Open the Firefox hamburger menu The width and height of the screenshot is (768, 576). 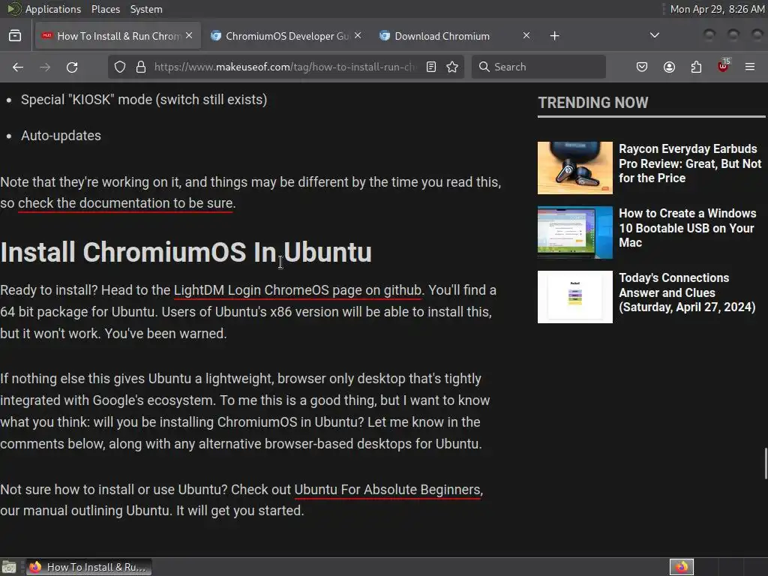point(750,67)
